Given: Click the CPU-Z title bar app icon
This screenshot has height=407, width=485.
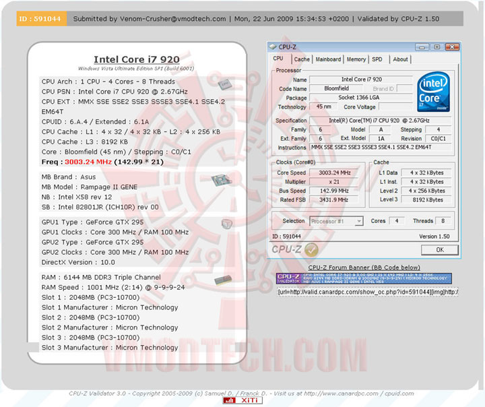Looking at the screenshot, I should tap(273, 46).
